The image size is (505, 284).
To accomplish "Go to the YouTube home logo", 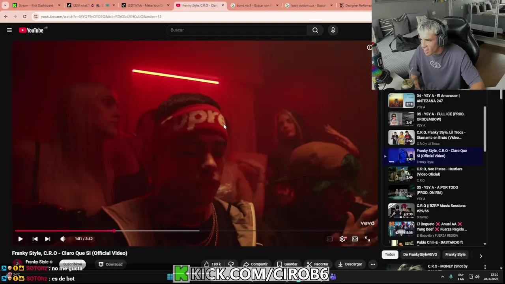I will (x=31, y=30).
